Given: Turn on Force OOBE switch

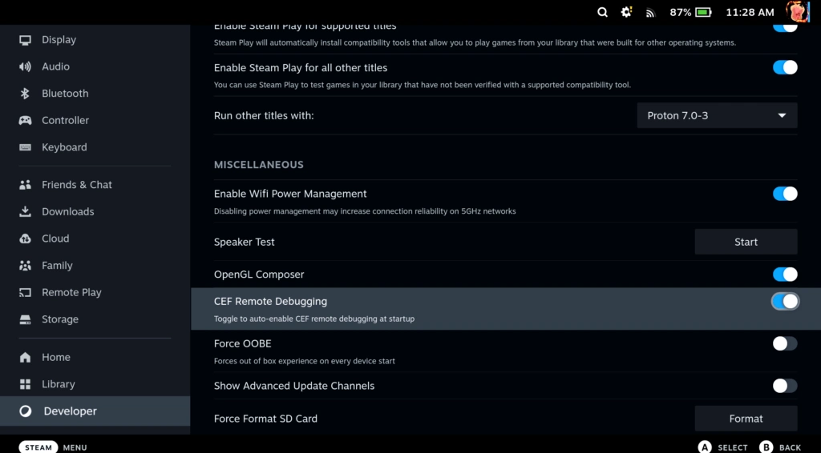Looking at the screenshot, I should pos(785,344).
